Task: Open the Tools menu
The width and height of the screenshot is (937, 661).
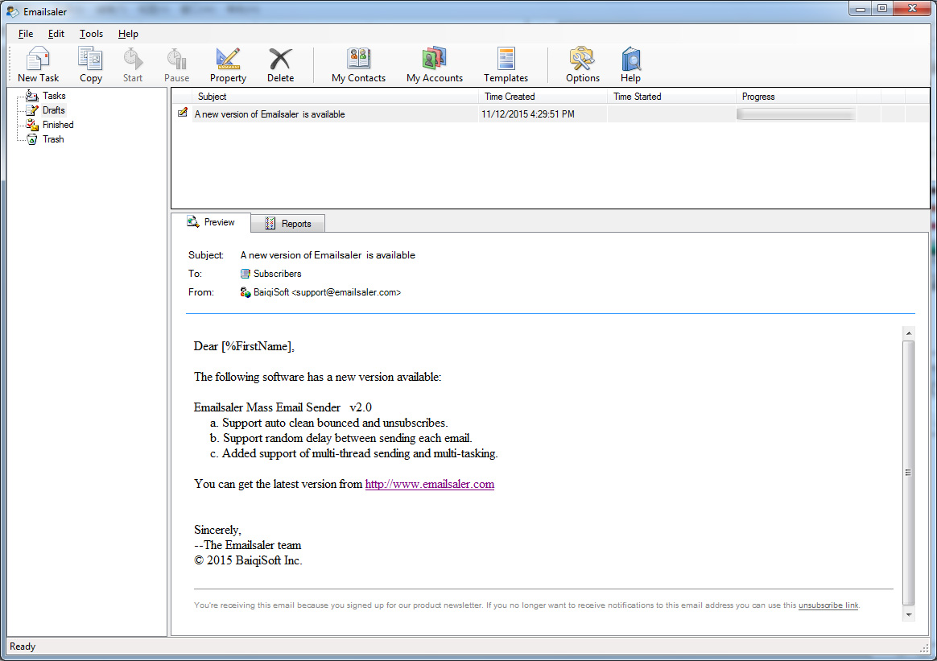Action: [91, 34]
